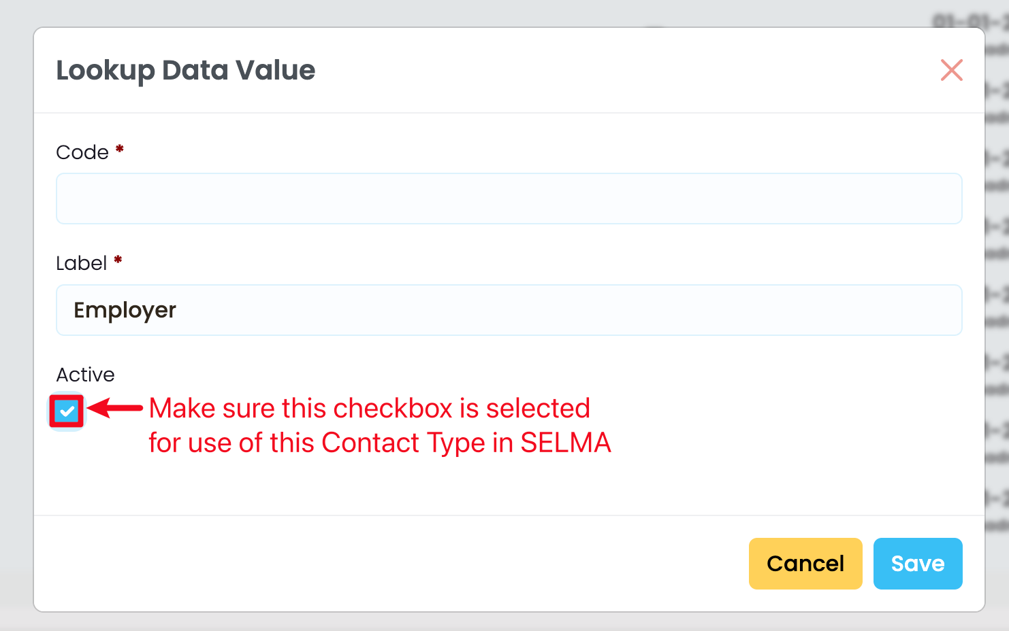Screen dimensions: 1009x631
Task: Toggle the Active checkbox
Action: 67,411
